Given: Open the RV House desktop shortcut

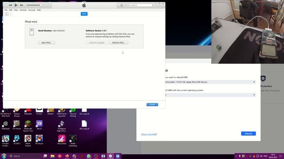Looking at the screenshot, I should click(39, 140).
